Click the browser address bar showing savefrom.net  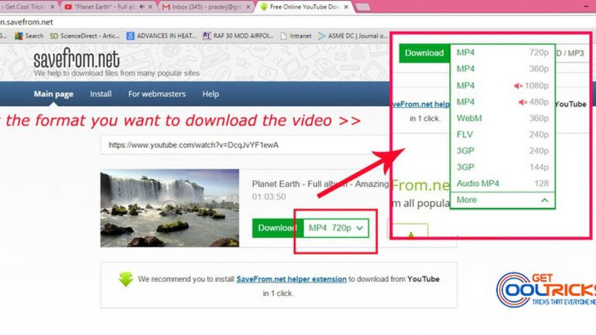298,22
